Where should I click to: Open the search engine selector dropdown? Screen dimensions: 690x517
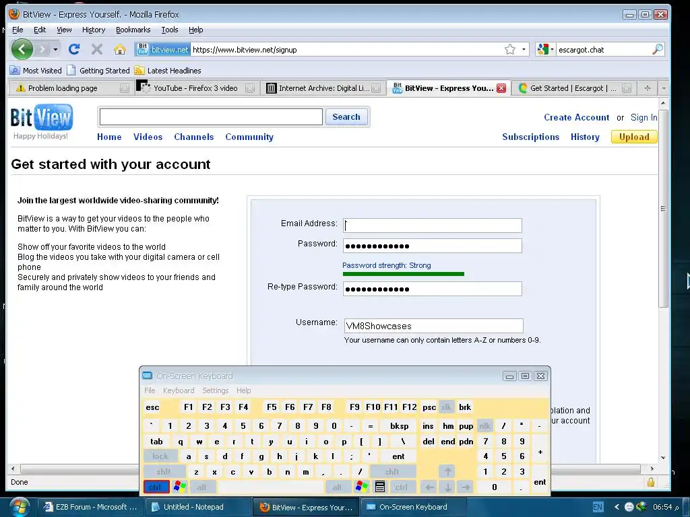[546, 49]
